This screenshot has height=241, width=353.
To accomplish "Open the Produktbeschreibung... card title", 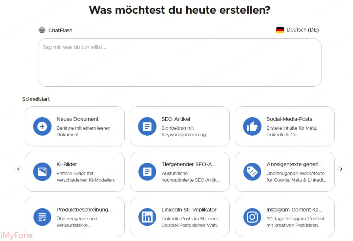I will [x=84, y=210].
